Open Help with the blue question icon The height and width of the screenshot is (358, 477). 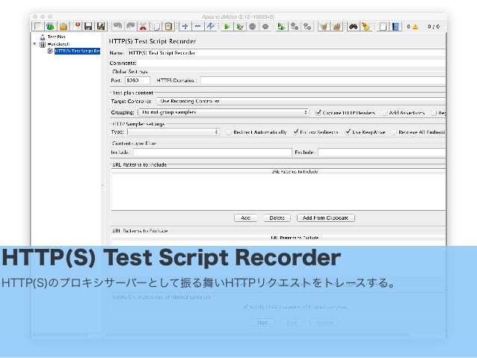pyautogui.click(x=396, y=26)
